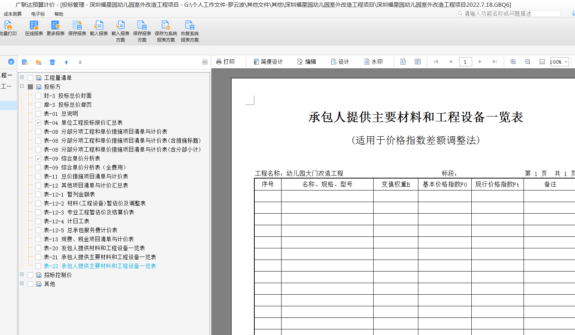Select 表-21 承包人提供主要材料 report
575x335 pixels.
coord(100,257)
